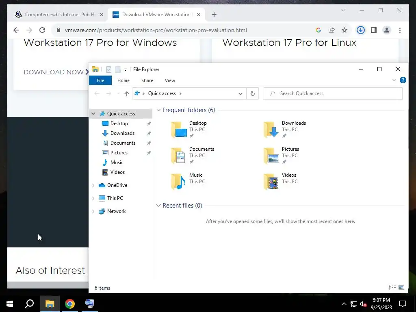Open the Chrome tab search chevron
The width and height of the screenshot is (416, 312).
point(343,10)
